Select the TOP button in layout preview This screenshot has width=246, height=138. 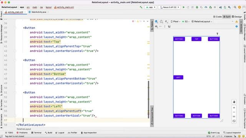point(196,39)
